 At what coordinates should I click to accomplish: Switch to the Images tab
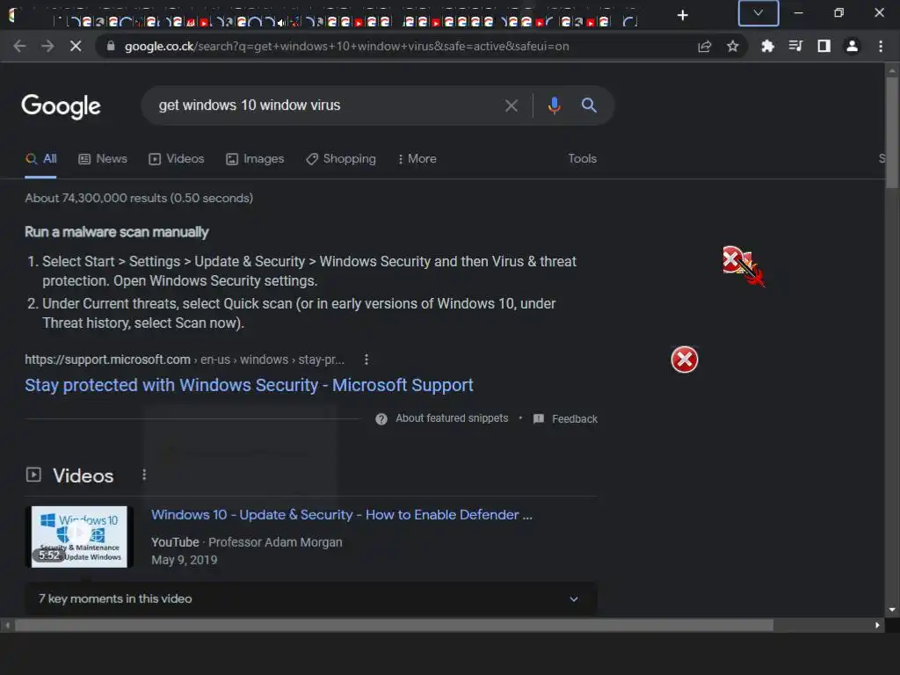click(255, 159)
